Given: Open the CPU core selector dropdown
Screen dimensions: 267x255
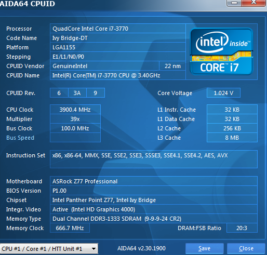Looking at the screenshot, I should click(49, 249).
